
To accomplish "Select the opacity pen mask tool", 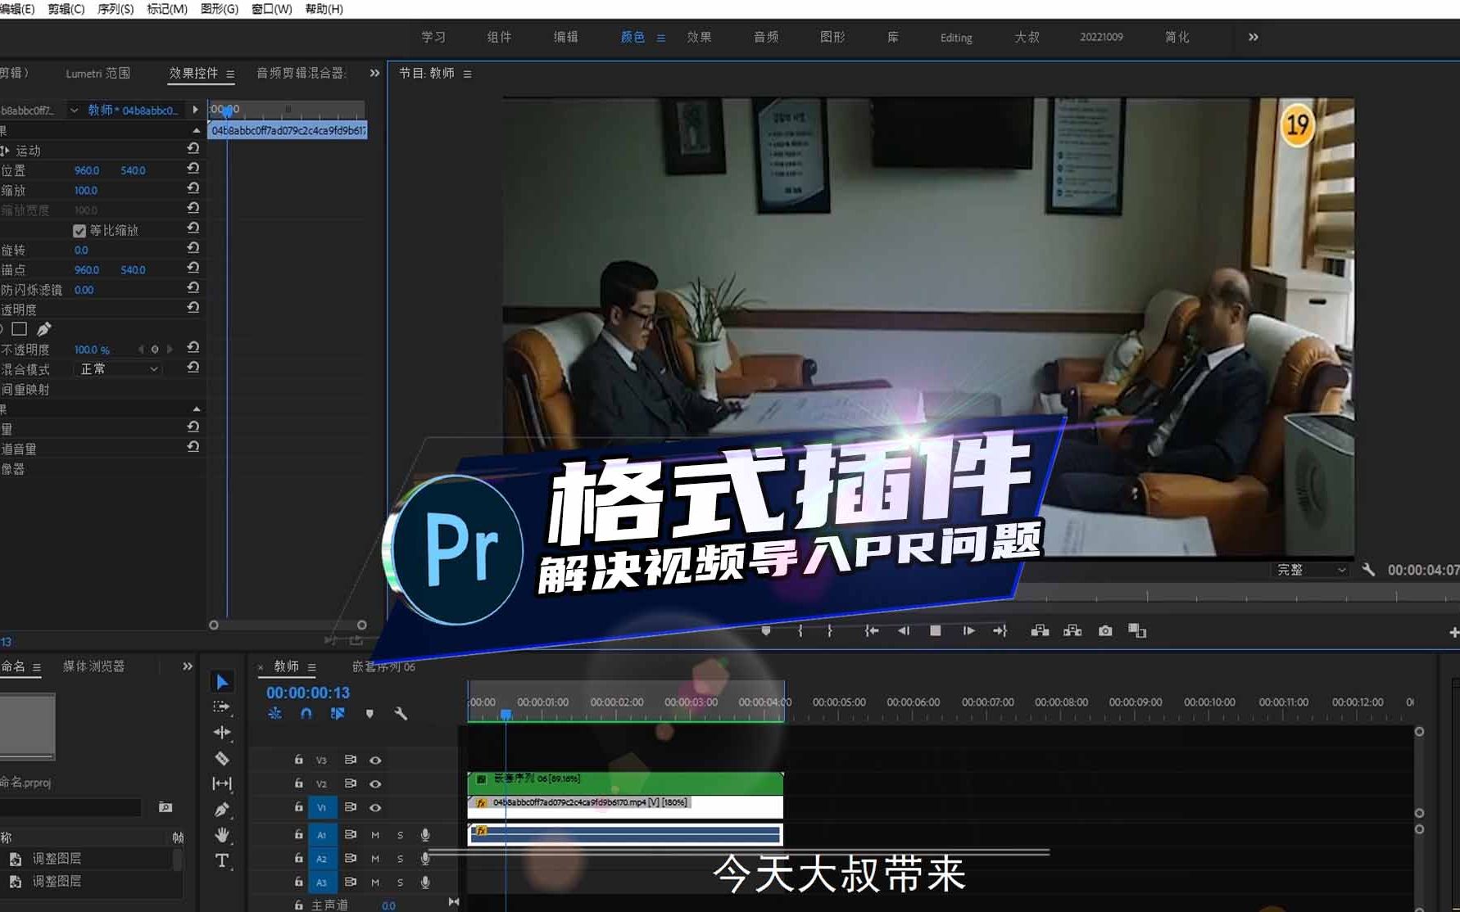I will click(43, 329).
